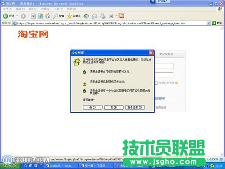Open the 搜索 search magnifier

58,16
